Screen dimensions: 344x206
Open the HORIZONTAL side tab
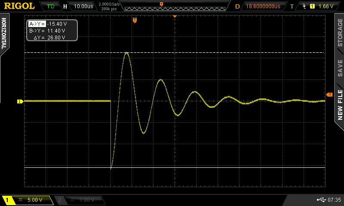point(4,34)
